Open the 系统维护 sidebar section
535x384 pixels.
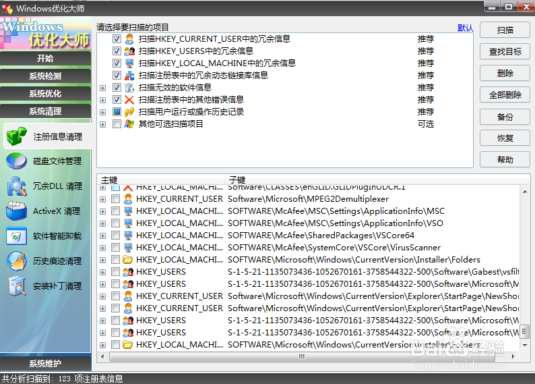tap(45, 364)
